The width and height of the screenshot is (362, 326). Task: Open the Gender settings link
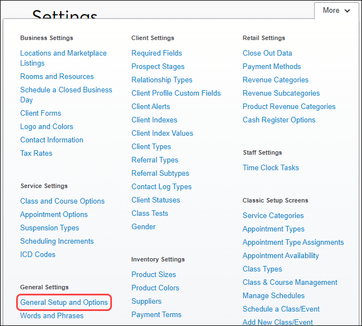pyautogui.click(x=144, y=227)
